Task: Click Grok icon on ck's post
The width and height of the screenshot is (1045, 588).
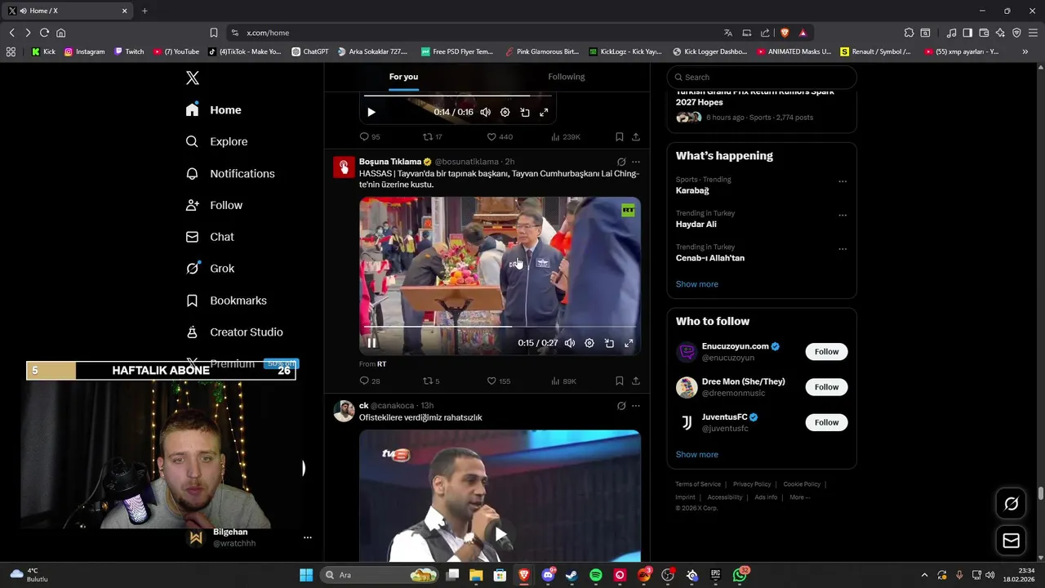Action: [x=621, y=406]
